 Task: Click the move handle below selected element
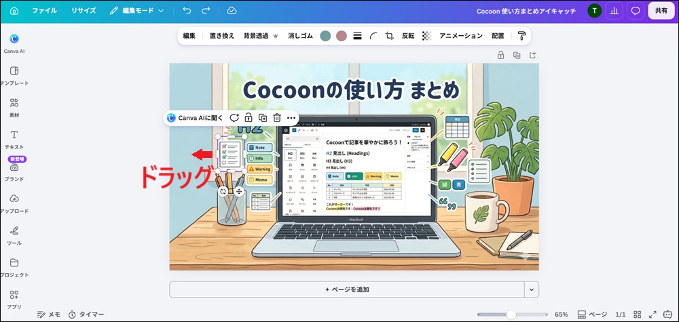[x=240, y=191]
